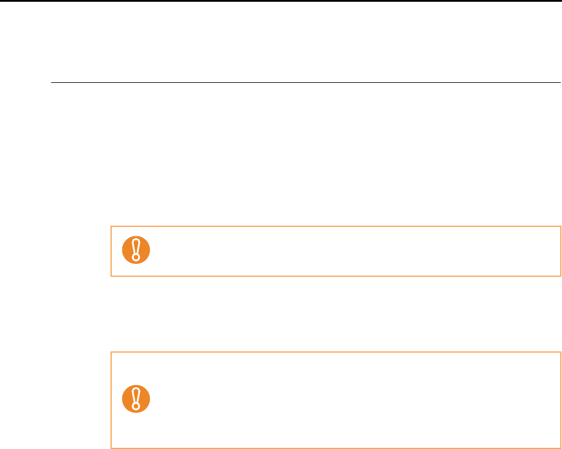Click the thin horizontal divider line
The image size is (562, 449).
[x=306, y=83]
